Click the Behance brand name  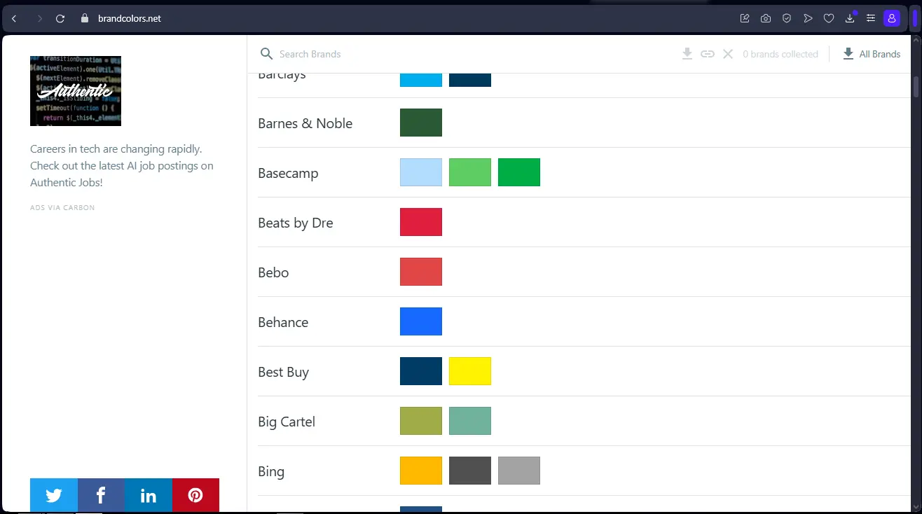pos(283,322)
